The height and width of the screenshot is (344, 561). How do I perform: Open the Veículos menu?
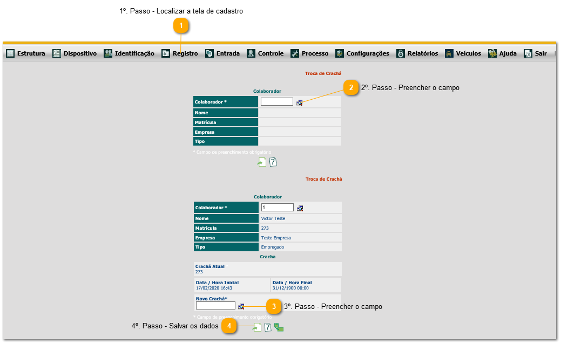pos(463,53)
